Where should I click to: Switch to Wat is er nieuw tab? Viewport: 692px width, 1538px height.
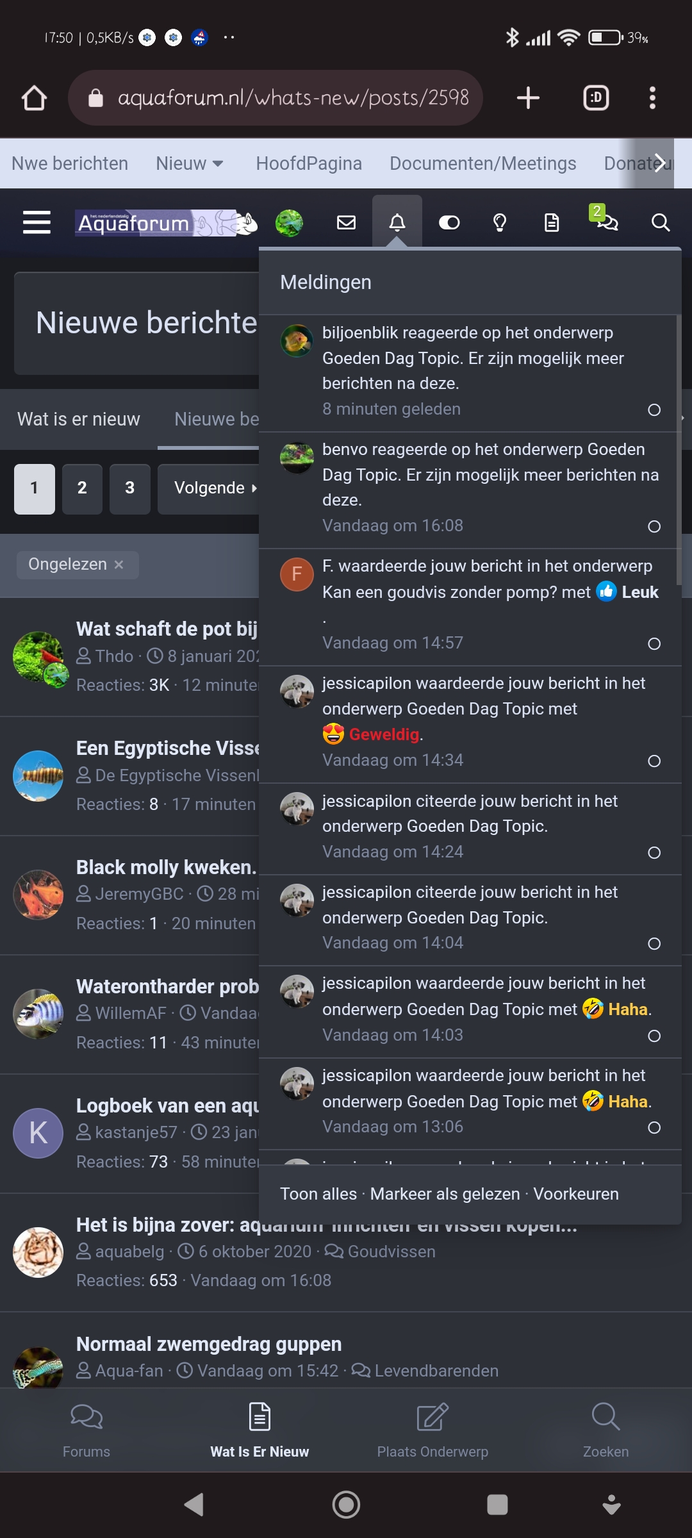pos(78,419)
